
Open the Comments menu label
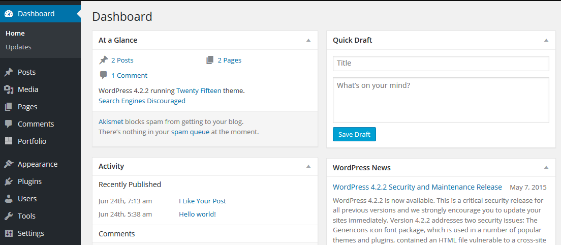(36, 124)
